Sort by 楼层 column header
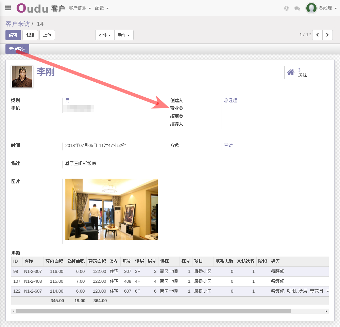This screenshot has height=327, width=340. coord(139,261)
